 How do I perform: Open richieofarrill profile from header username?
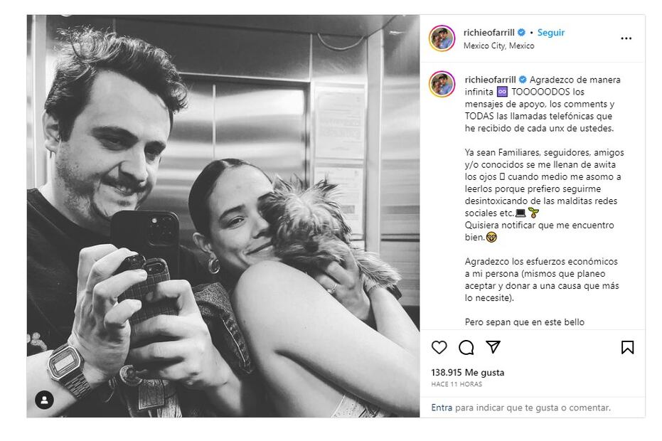click(x=489, y=33)
